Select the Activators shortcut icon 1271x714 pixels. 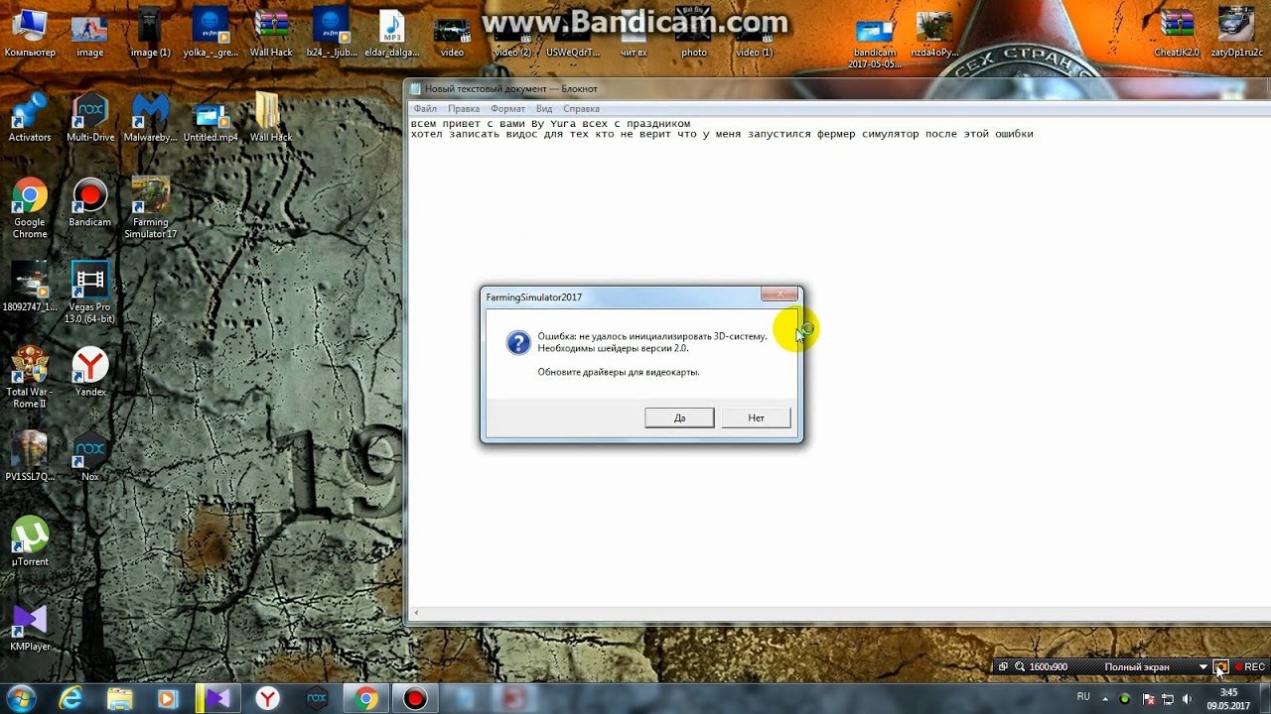click(30, 117)
